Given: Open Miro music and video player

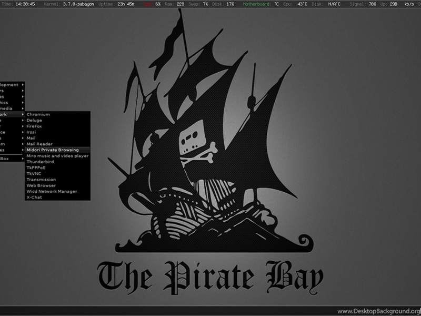Looking at the screenshot, I should click(57, 156).
